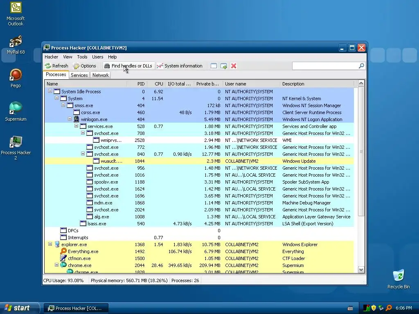Sort by User name column header
Screen dimensions: 419x314
pyautogui.click(x=252, y=84)
